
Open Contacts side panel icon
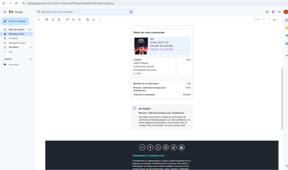point(287,43)
